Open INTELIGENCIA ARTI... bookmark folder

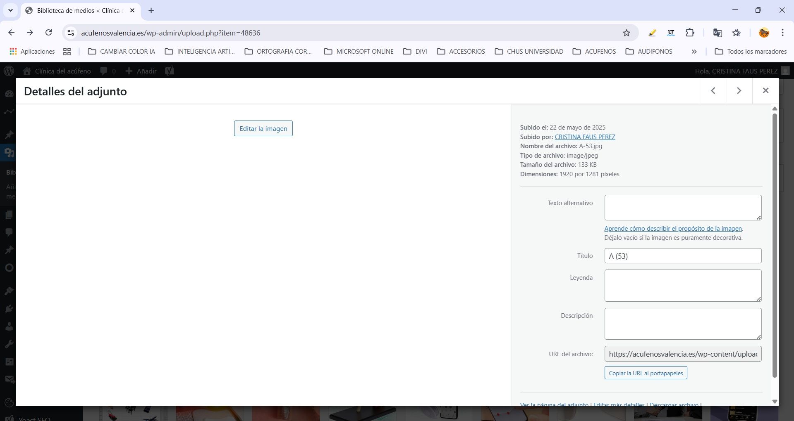point(200,52)
